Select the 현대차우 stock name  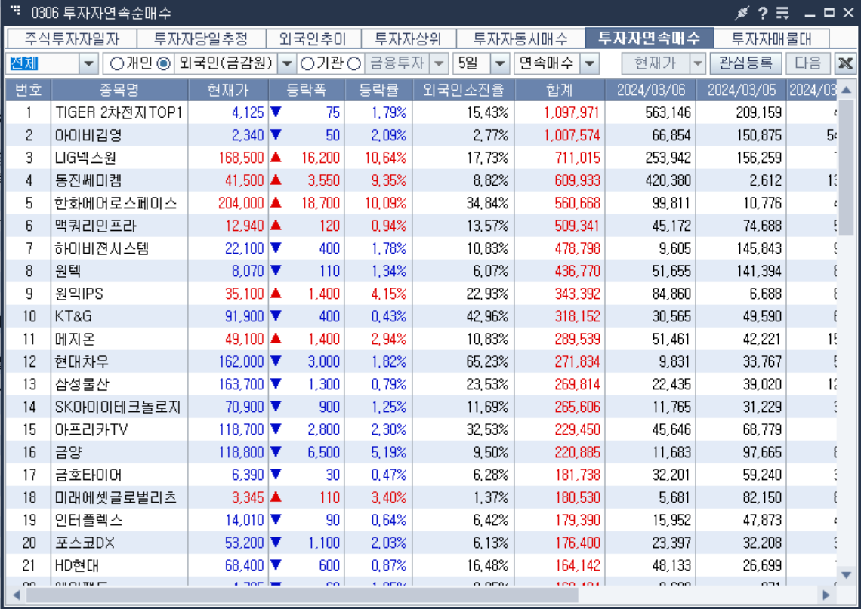coord(82,361)
